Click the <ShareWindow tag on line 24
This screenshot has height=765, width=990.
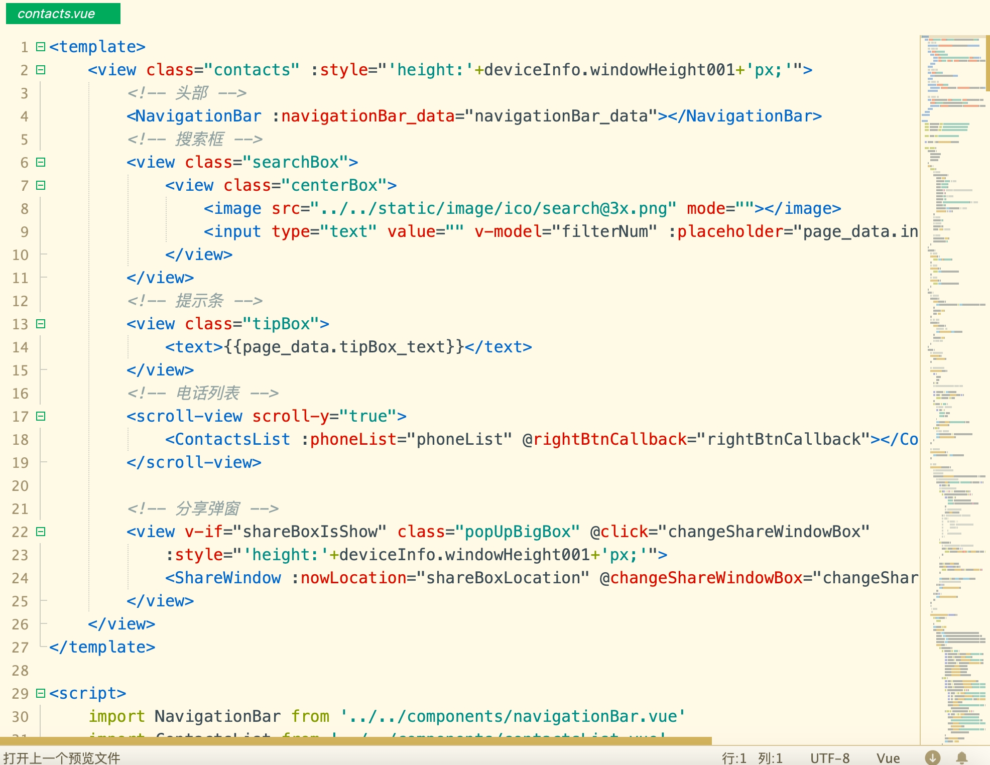(223, 578)
